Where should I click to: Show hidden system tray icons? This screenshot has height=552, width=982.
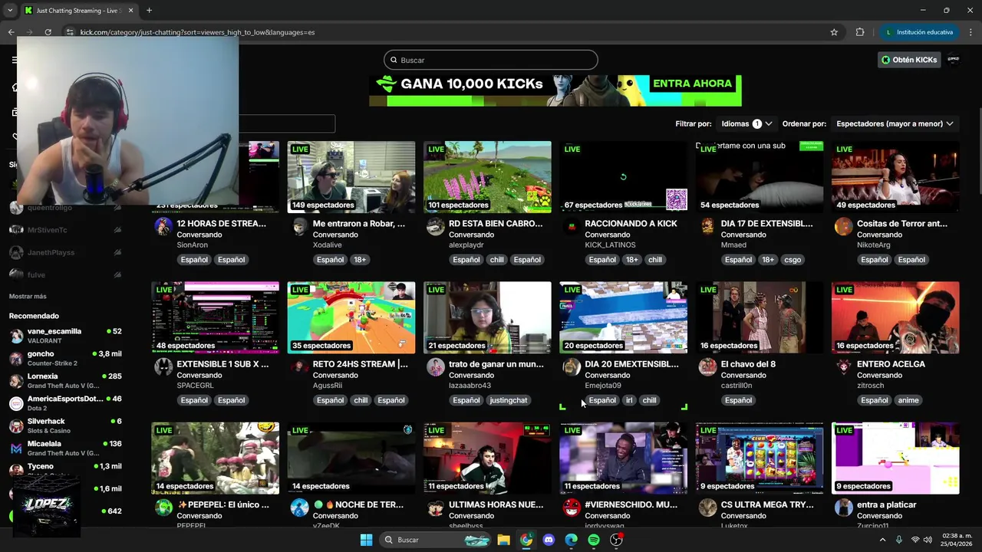(882, 540)
